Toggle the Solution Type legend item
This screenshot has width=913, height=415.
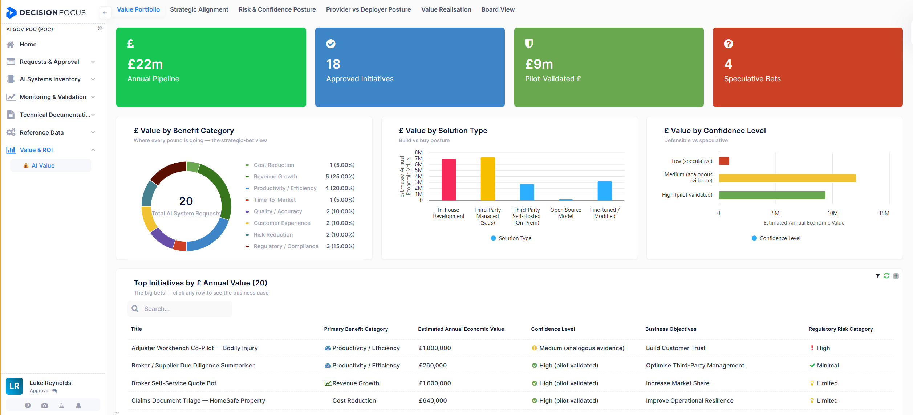511,238
